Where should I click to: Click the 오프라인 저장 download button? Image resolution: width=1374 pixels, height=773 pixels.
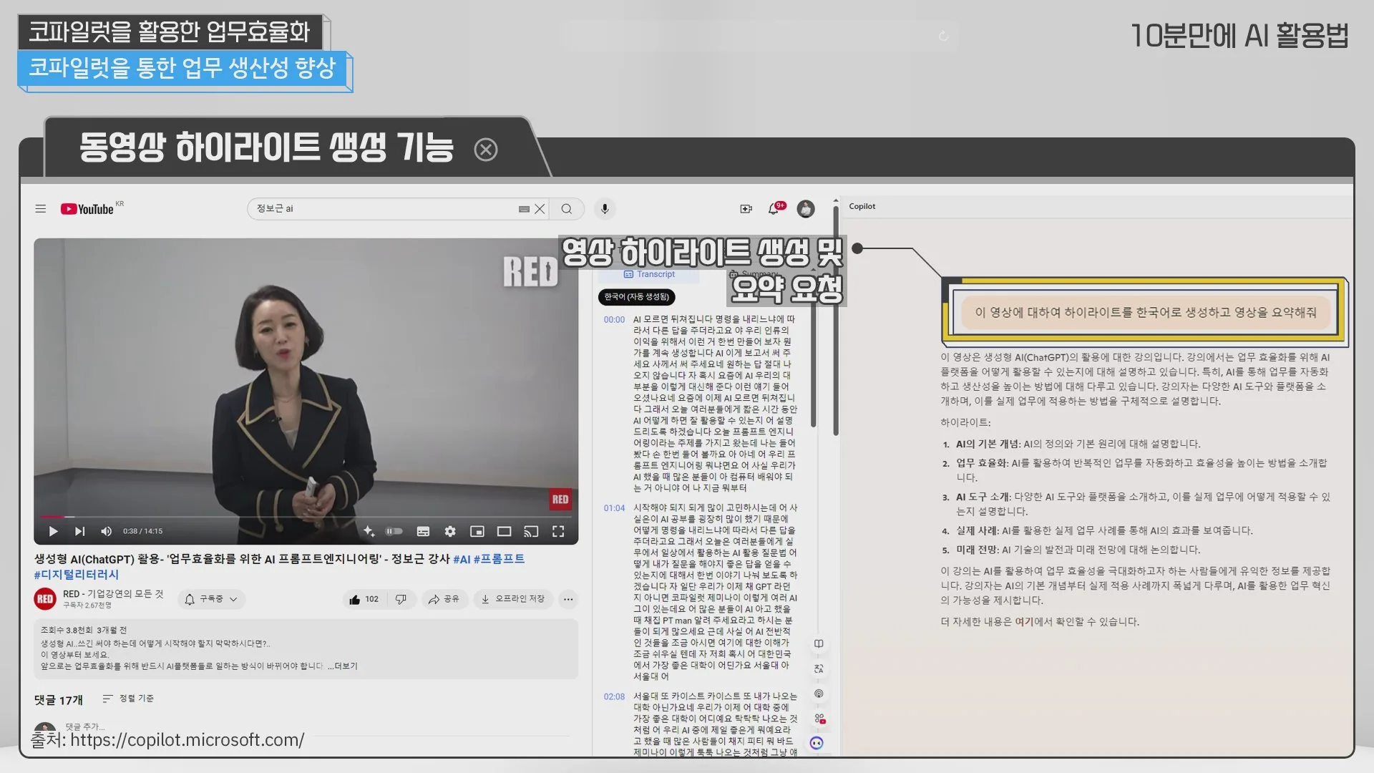point(513,599)
